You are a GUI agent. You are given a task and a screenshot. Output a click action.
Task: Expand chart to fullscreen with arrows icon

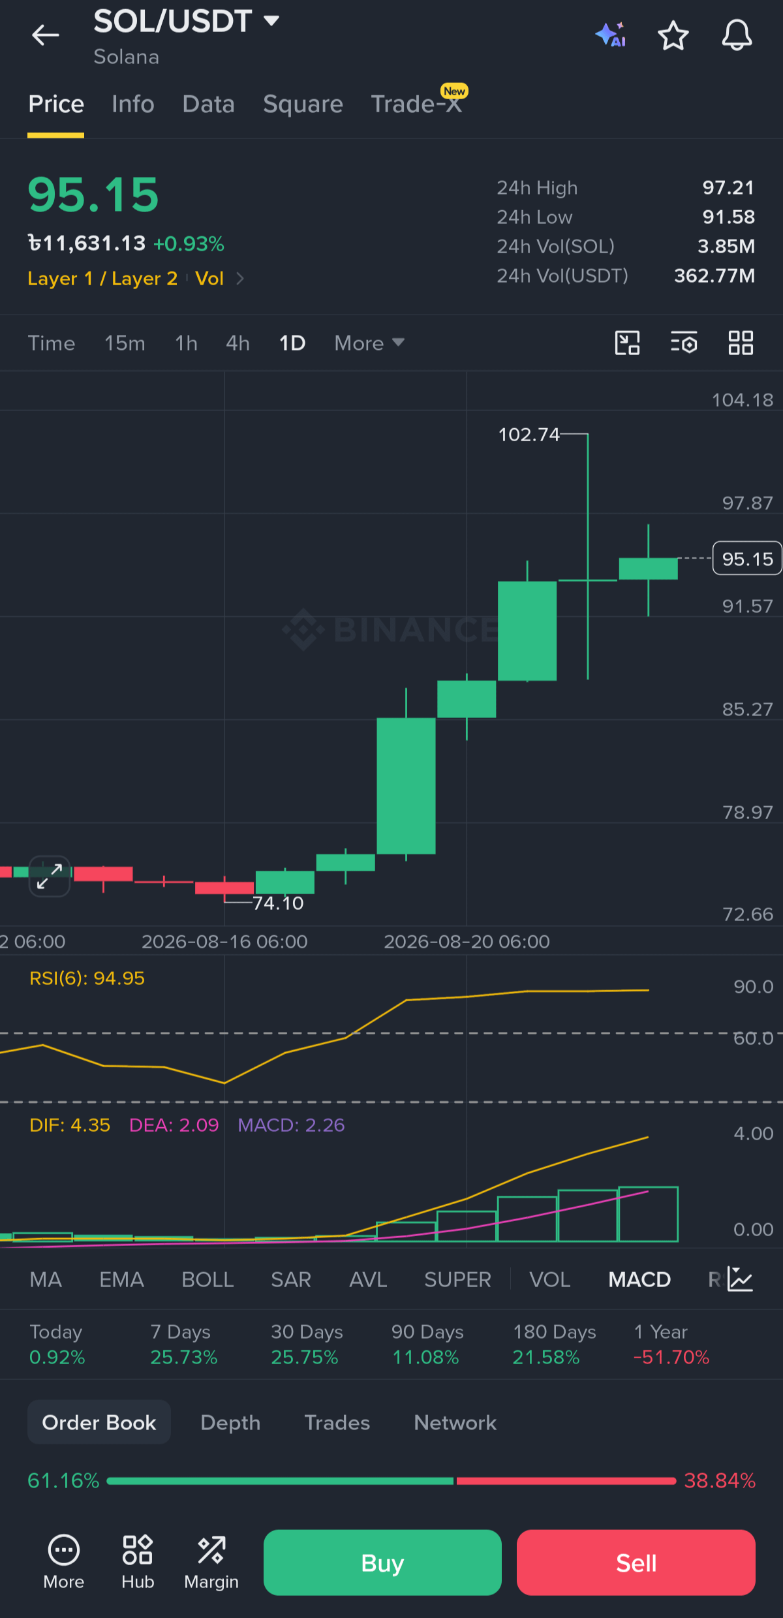pos(50,876)
